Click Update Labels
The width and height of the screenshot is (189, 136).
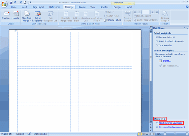coord(112,20)
